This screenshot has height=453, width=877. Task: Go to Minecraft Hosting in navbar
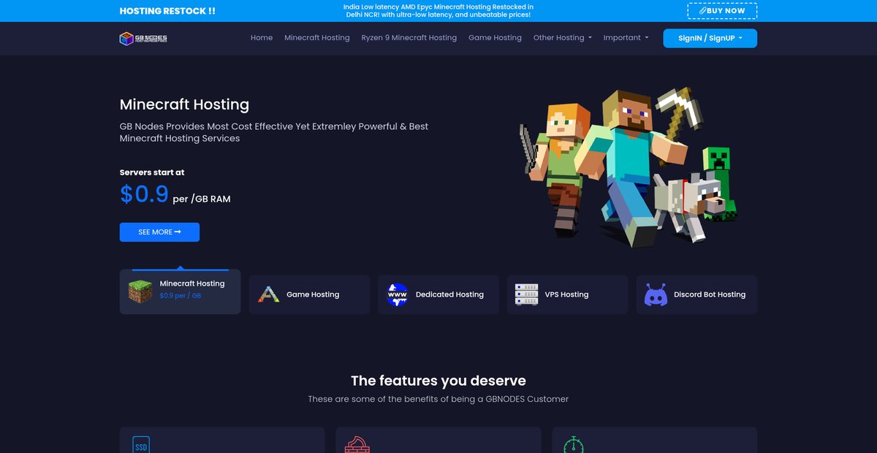pos(317,38)
